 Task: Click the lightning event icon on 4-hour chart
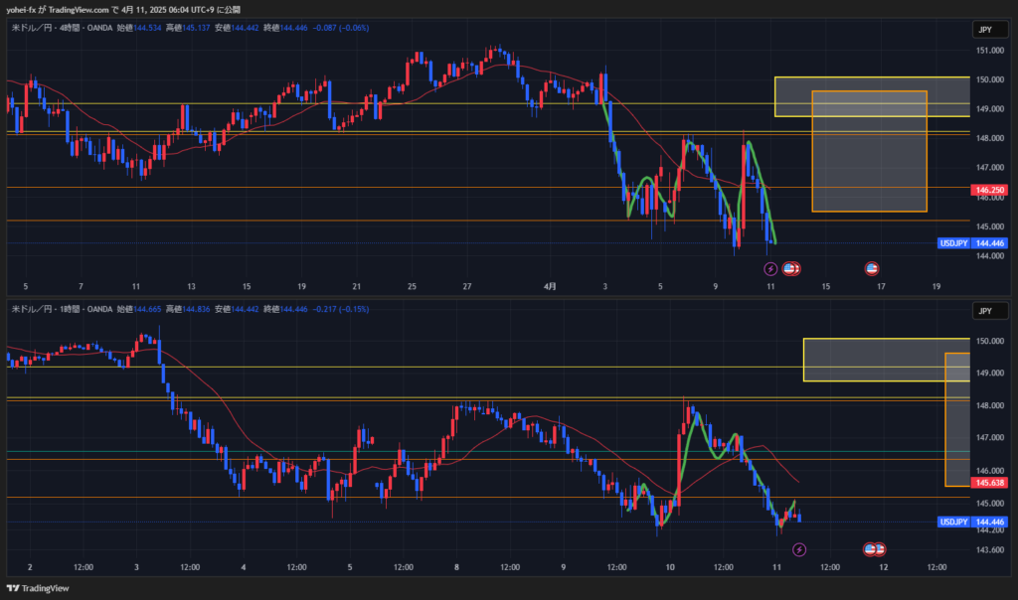tap(770, 268)
